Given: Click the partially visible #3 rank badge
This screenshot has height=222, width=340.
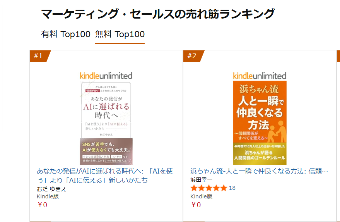Looking at the screenshot, I should (338, 56).
